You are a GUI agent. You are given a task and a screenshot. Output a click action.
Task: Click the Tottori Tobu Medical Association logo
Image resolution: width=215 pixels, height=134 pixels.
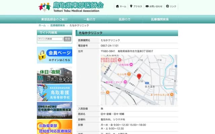71,7
